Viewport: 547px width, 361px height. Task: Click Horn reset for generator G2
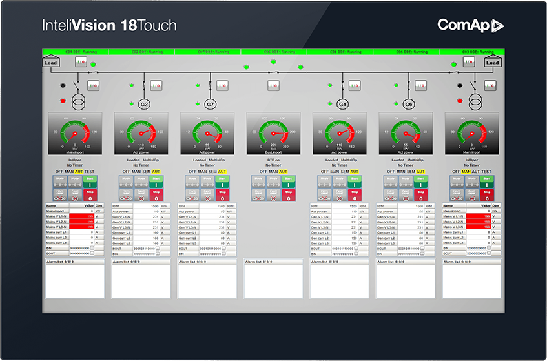[126, 195]
